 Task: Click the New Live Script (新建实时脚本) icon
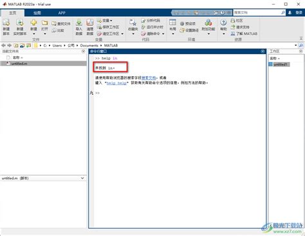[20, 23]
